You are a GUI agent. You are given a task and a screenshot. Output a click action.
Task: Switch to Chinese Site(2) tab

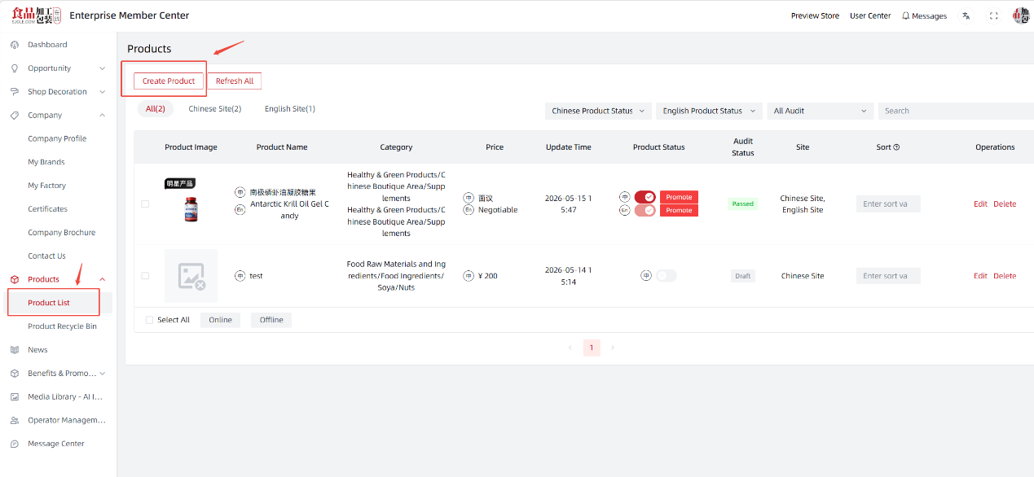(x=215, y=109)
